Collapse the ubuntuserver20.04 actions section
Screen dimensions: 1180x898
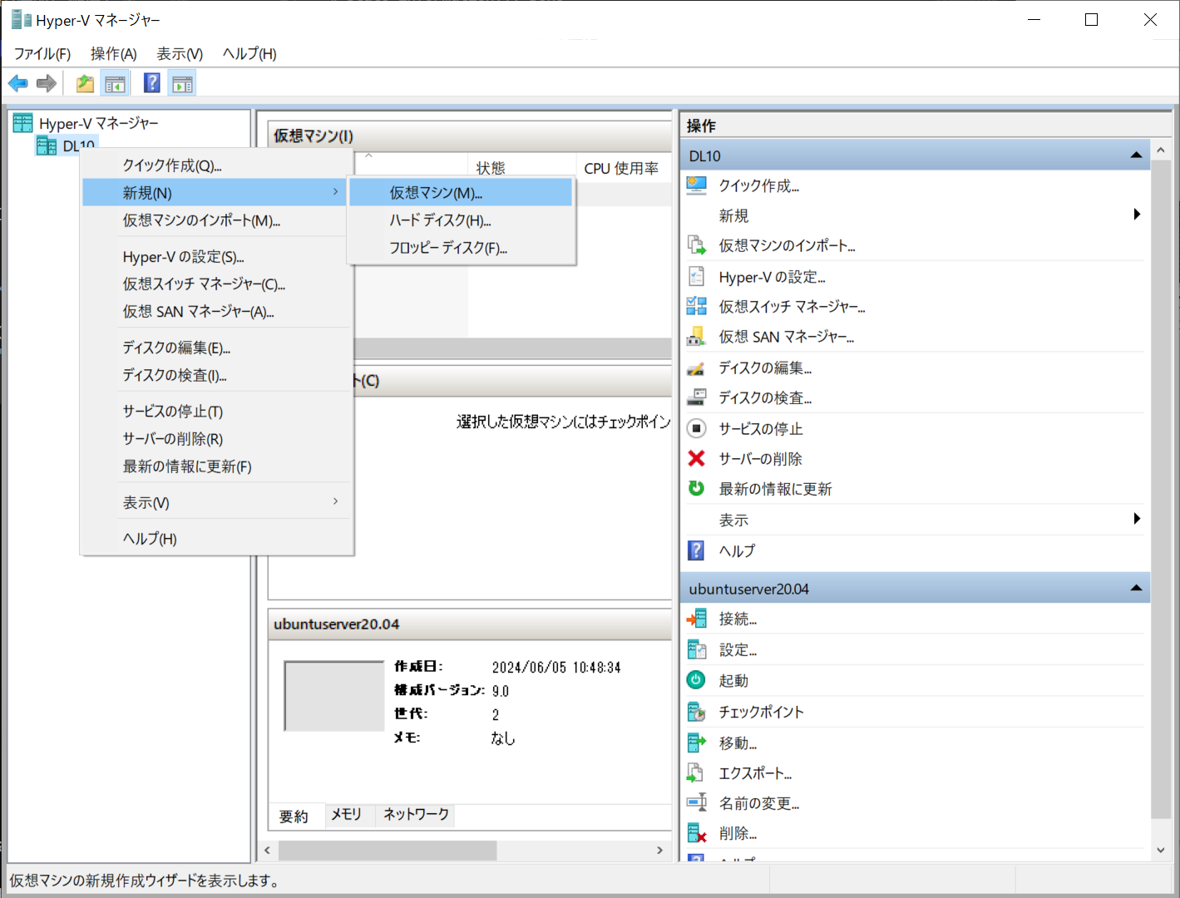coord(1136,589)
